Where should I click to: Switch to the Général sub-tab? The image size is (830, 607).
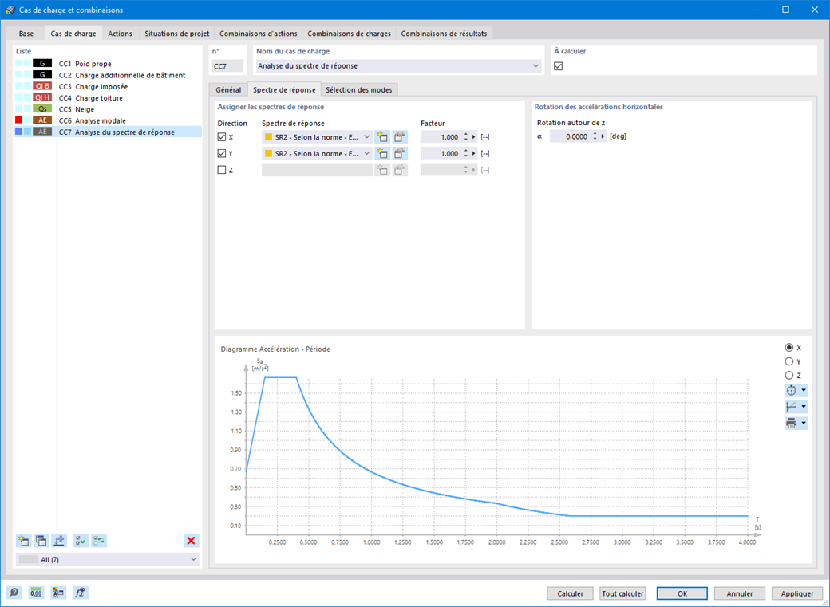coord(228,90)
